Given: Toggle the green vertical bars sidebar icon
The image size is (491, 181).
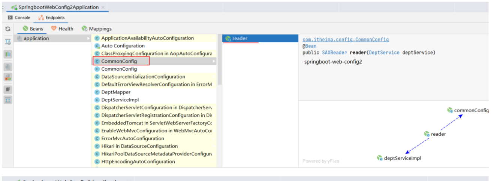Looking at the screenshot, I should [8, 54].
